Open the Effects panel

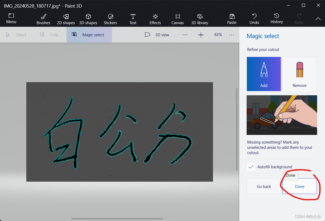pos(155,18)
